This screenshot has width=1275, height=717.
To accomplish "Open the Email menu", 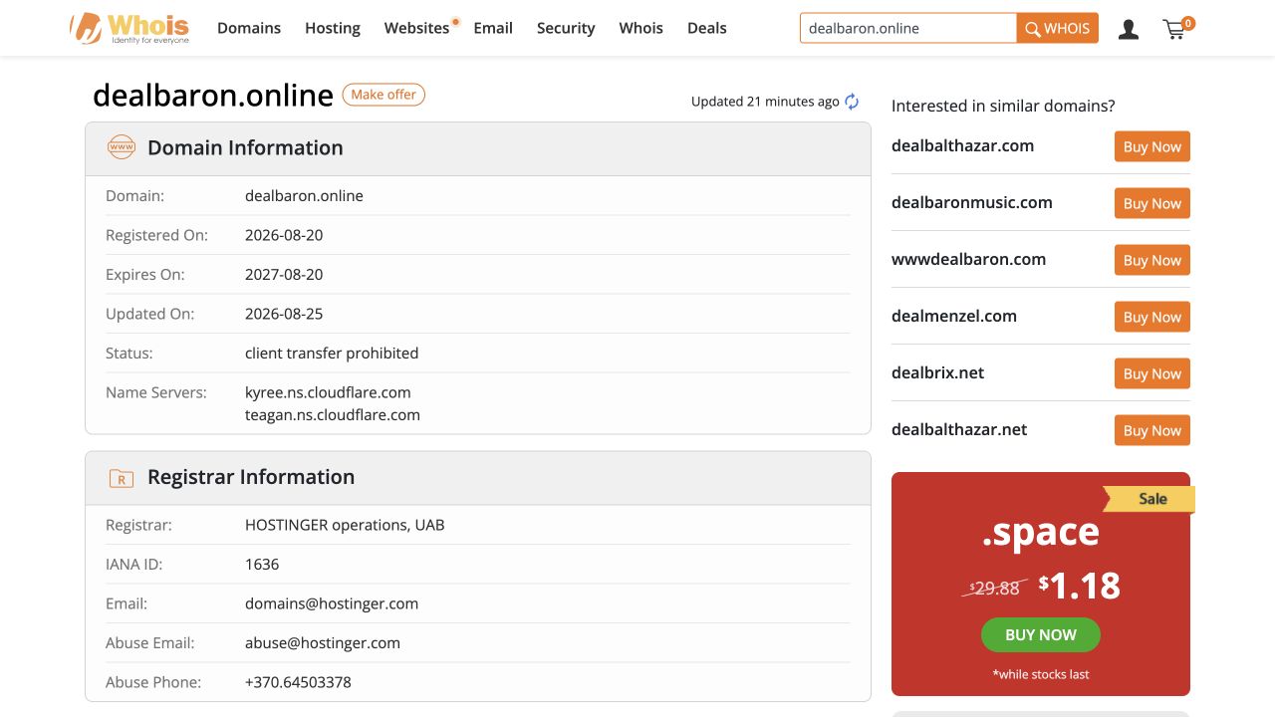I will click(493, 28).
